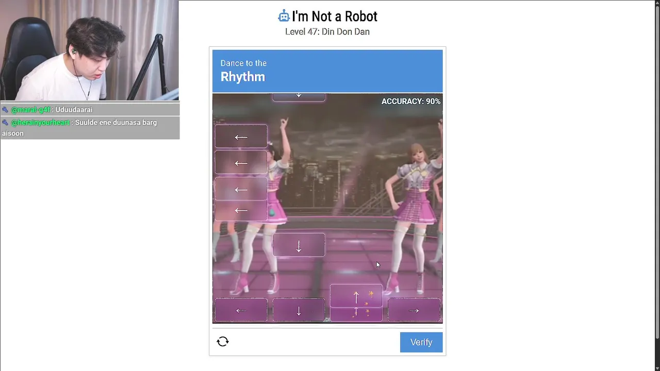660x371 pixels.
Task: Click the falling down-arrow note mid-screen
Action: pos(299,245)
